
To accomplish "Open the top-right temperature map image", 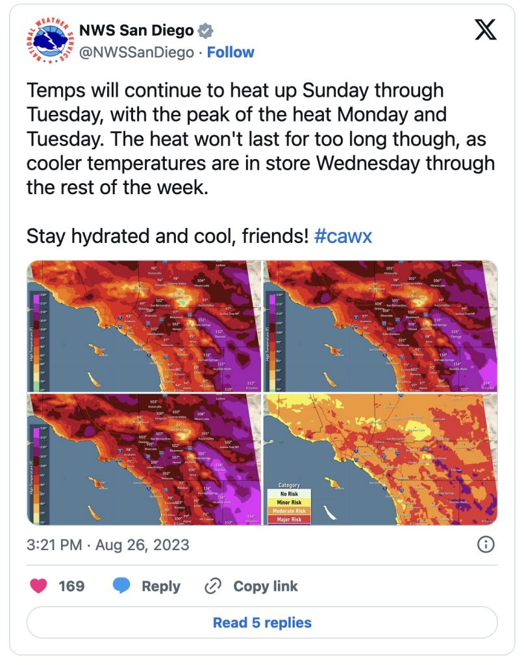I will click(381, 326).
